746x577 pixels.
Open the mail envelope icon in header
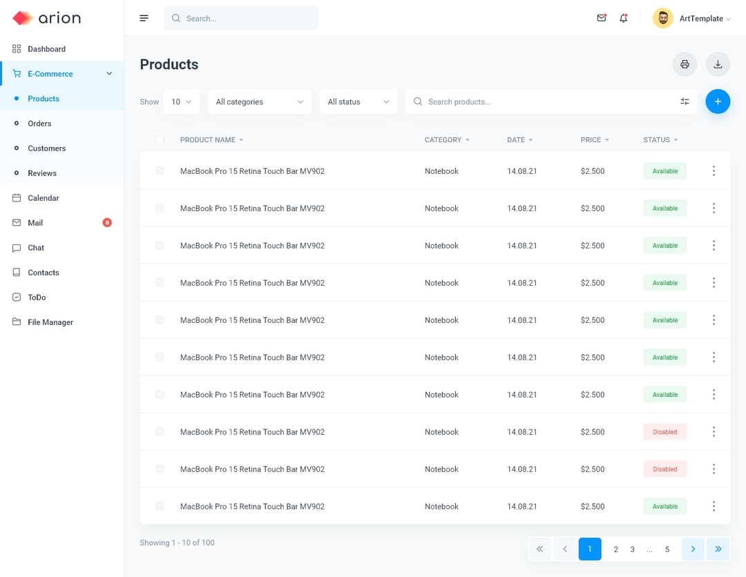(602, 18)
